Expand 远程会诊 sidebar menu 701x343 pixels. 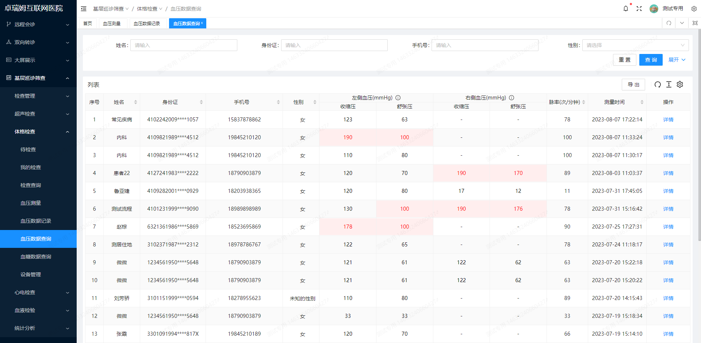[38, 24]
